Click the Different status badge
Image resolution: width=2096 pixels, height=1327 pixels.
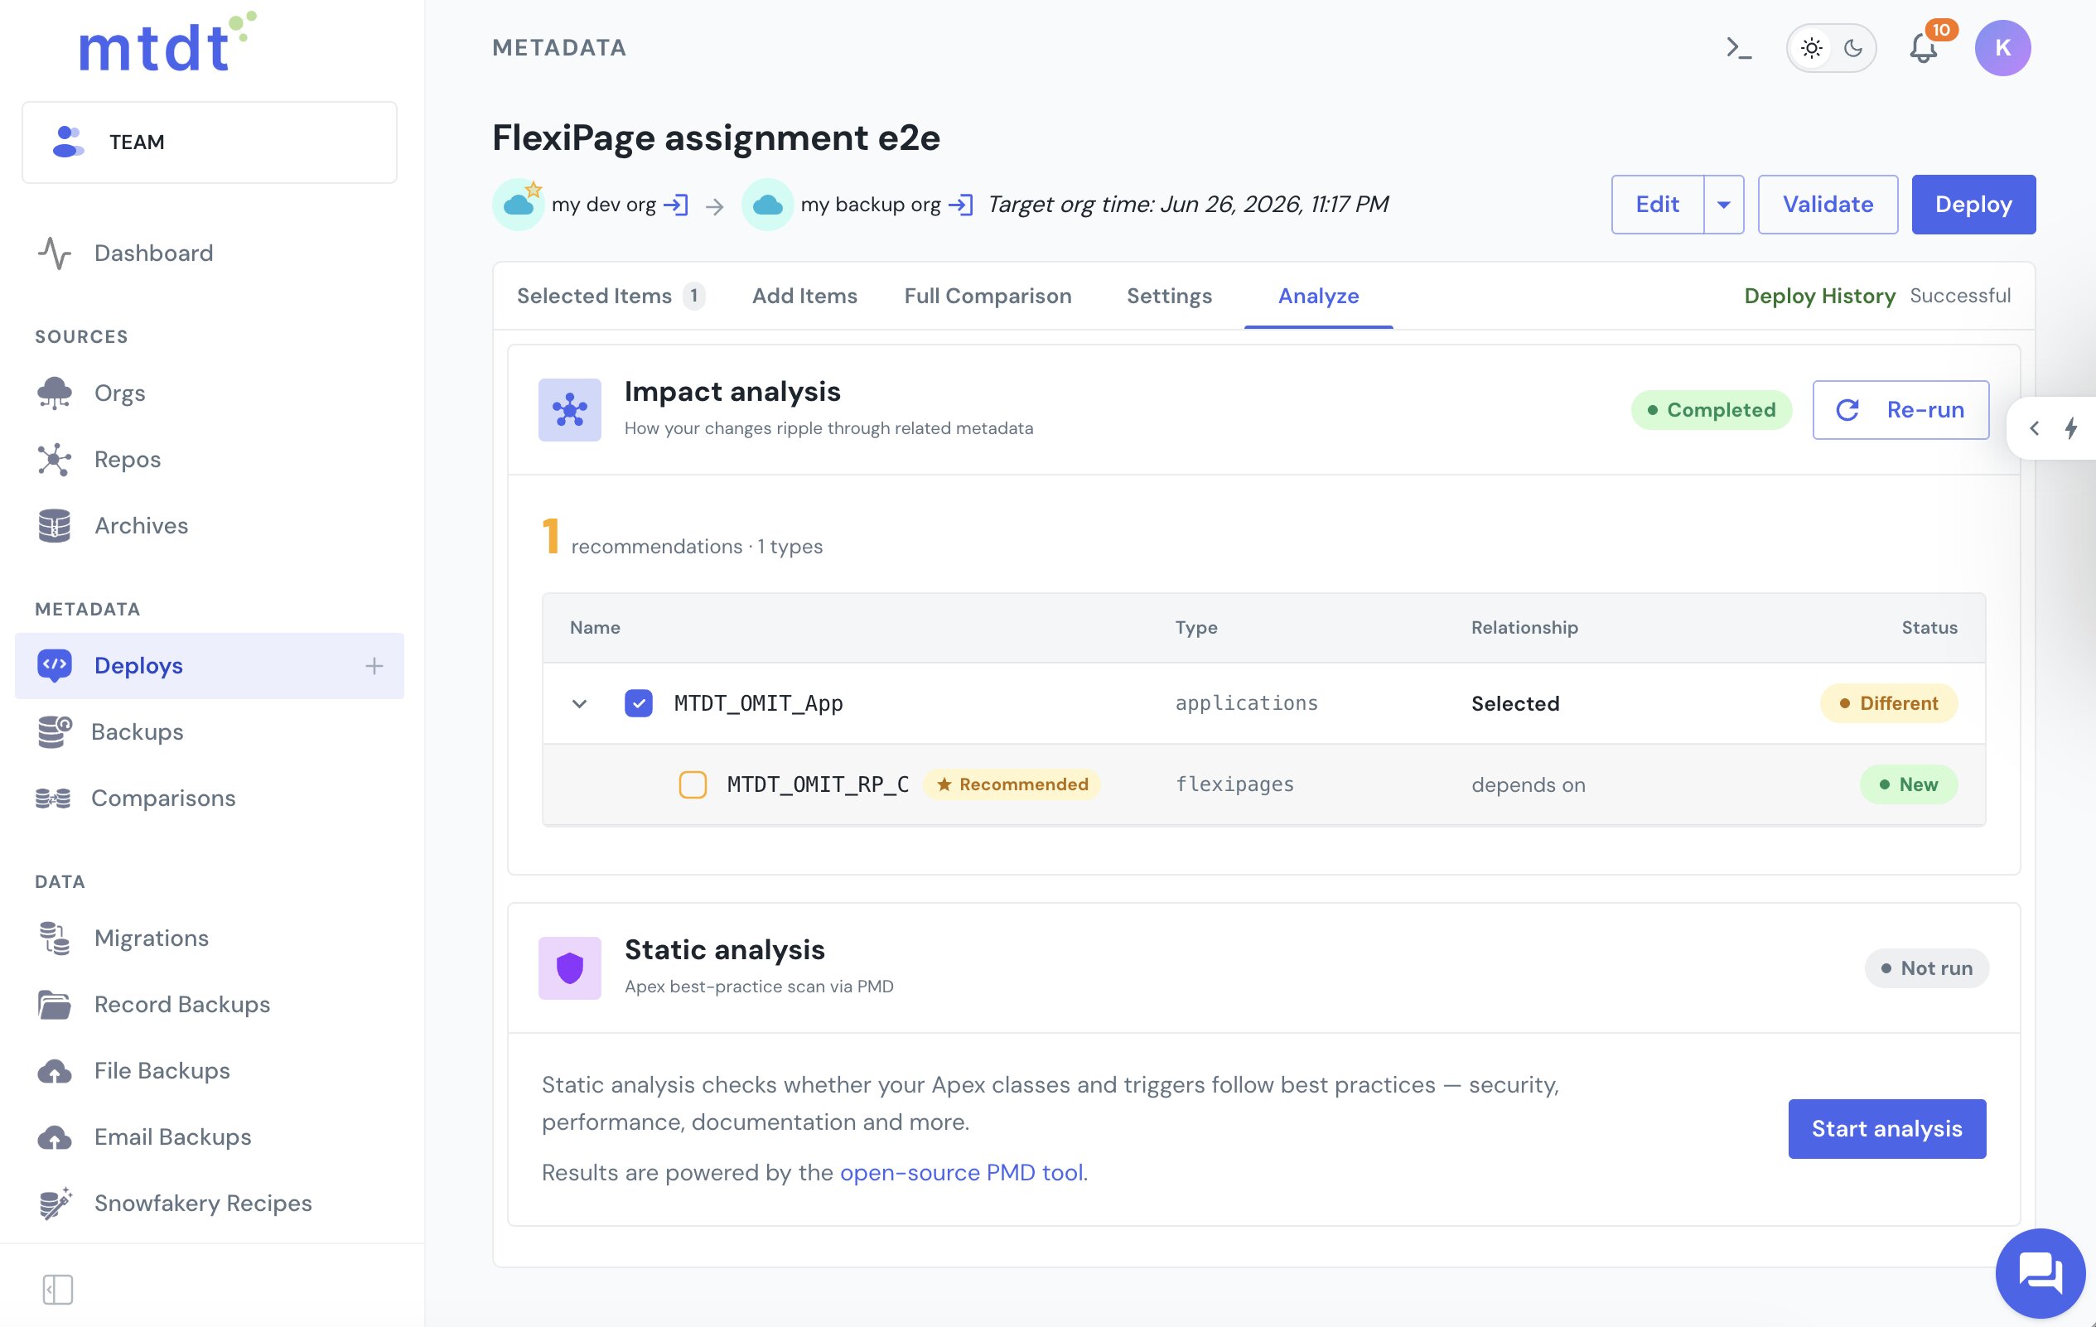1889,703
